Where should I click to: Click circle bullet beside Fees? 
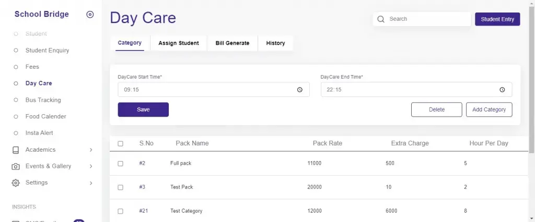click(16, 67)
